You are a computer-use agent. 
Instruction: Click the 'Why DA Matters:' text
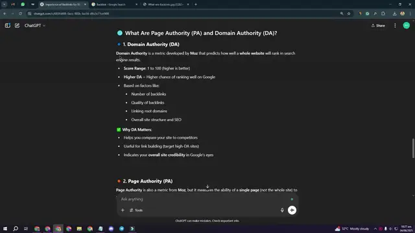click(x=137, y=129)
